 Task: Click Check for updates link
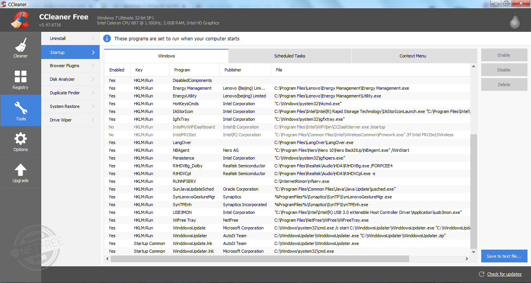coord(504,274)
